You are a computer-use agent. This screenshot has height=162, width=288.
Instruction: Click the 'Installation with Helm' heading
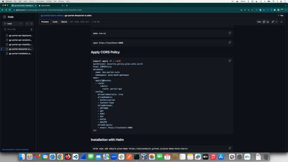pyautogui.click(x=107, y=140)
